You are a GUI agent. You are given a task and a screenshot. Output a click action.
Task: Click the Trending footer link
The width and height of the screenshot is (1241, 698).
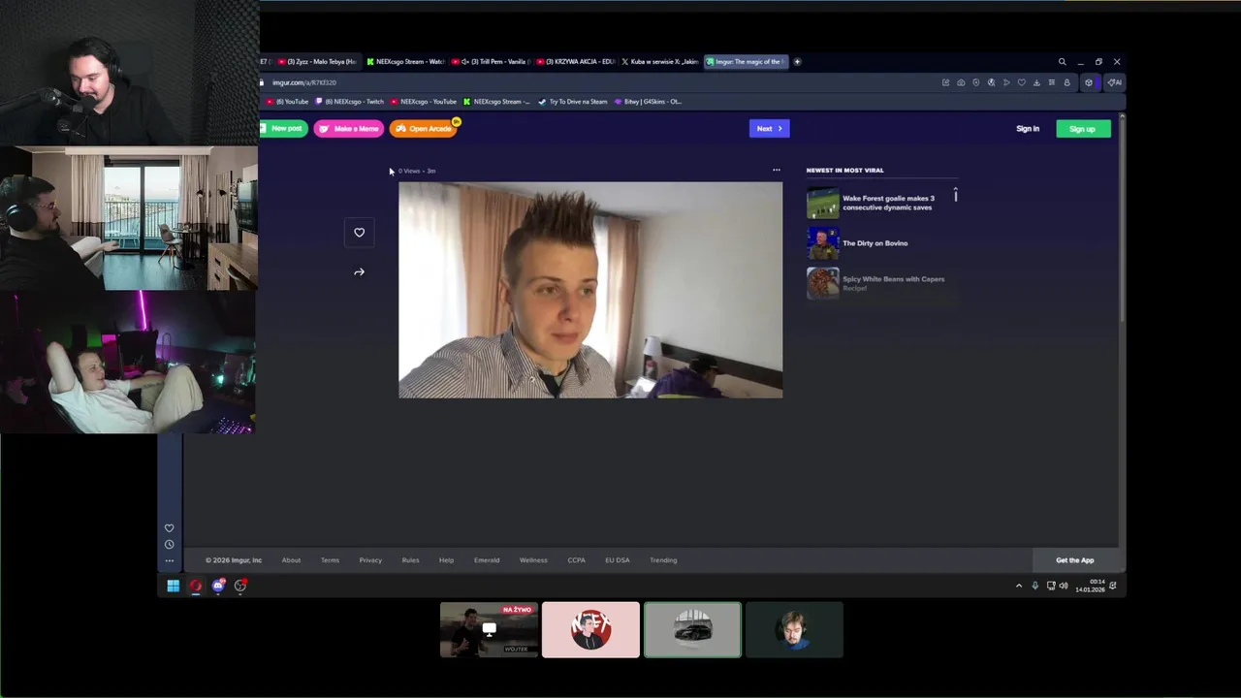coord(663,560)
